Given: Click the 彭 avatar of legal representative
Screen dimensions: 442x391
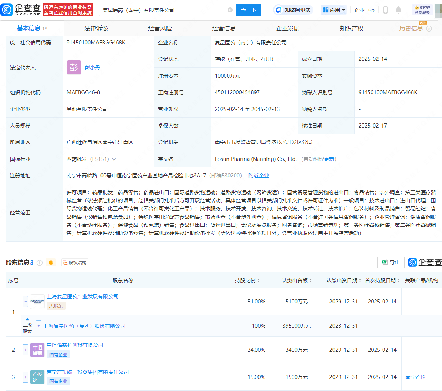Looking at the screenshot, I should (x=74, y=67).
